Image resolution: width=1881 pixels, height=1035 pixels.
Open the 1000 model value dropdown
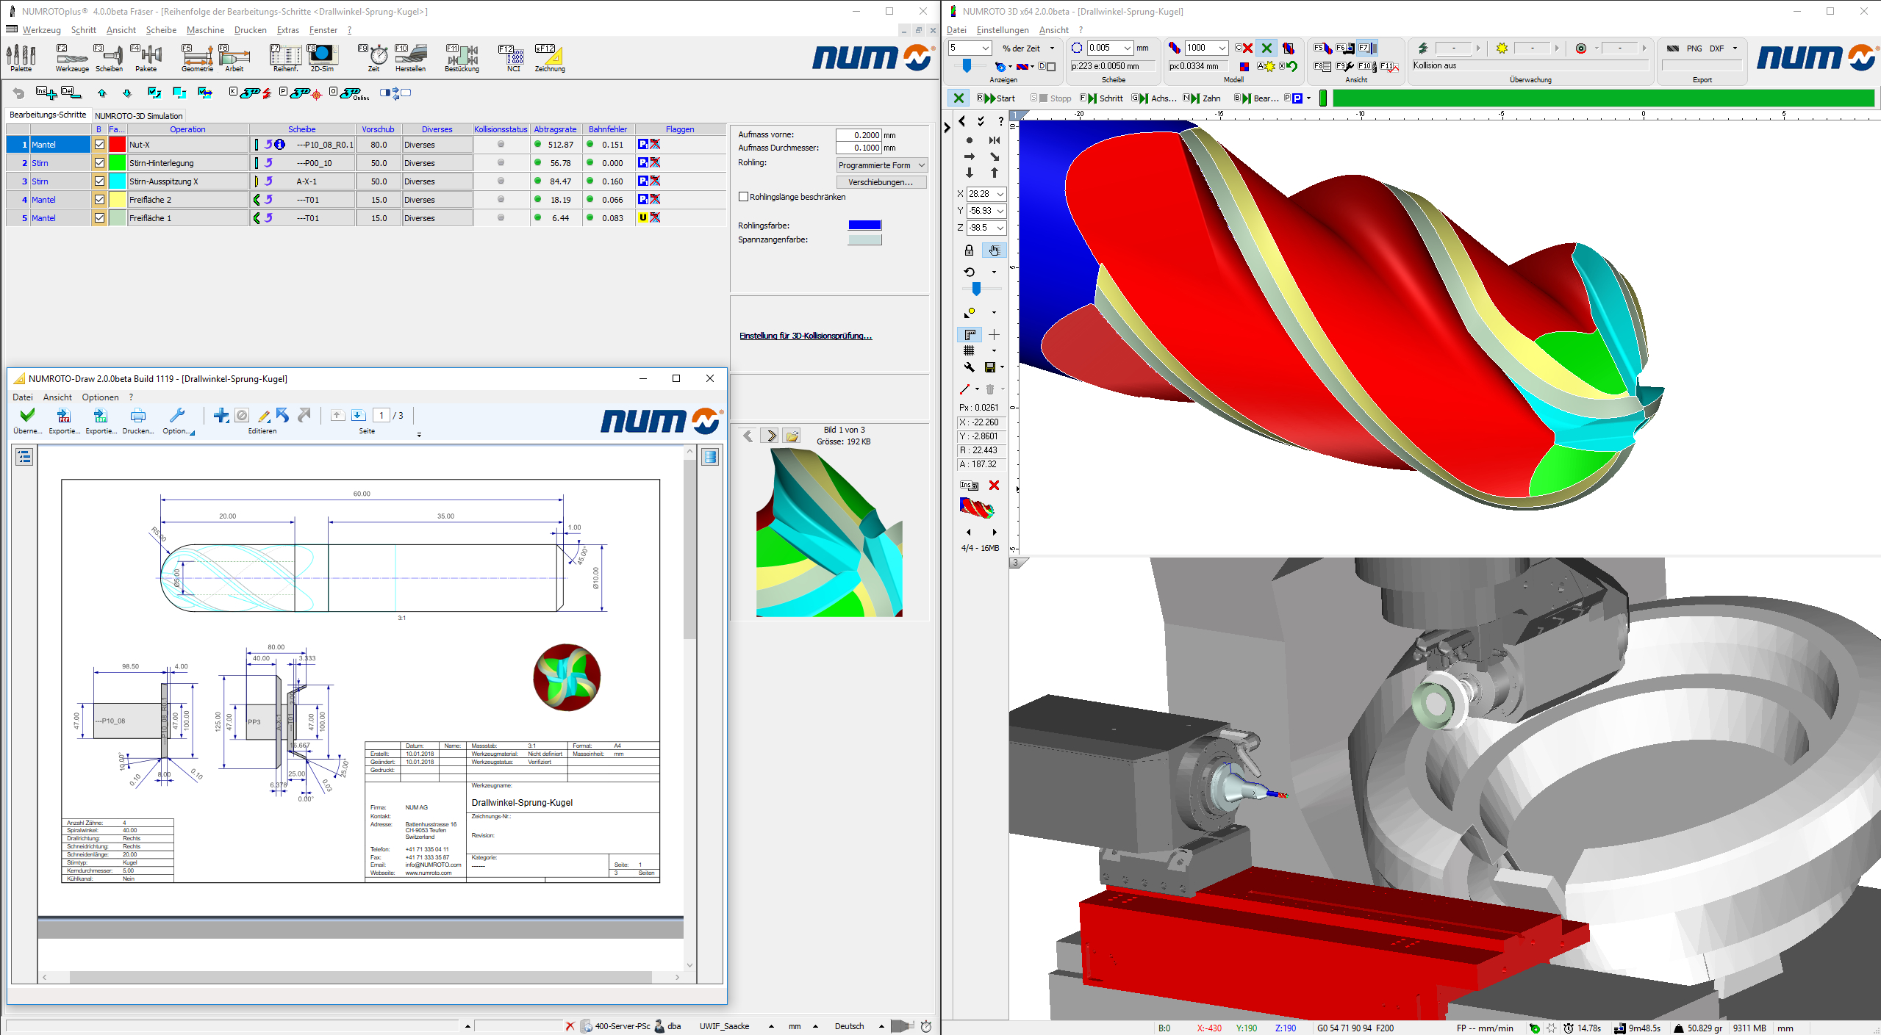[1222, 48]
